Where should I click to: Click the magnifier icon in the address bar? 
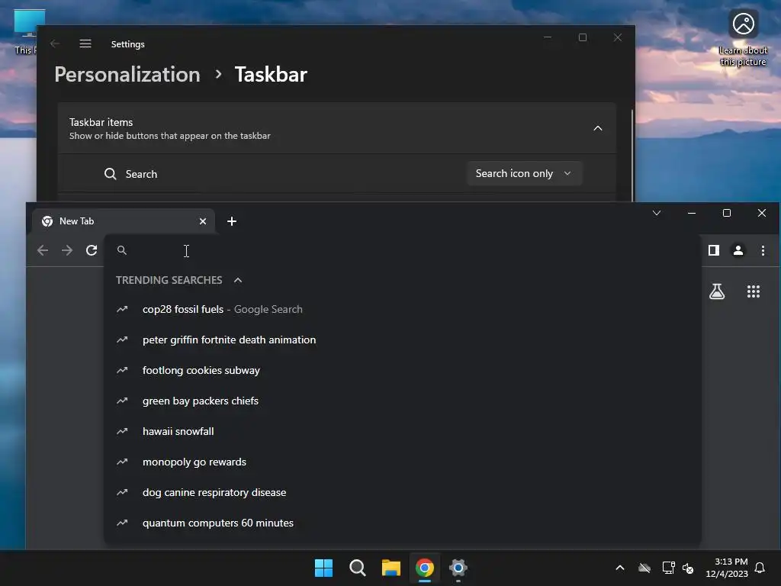[122, 250]
